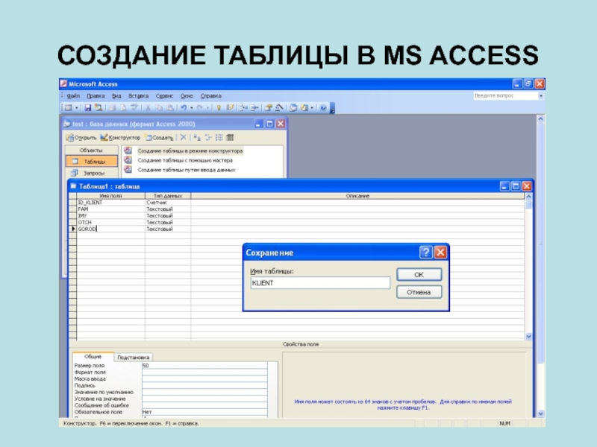Image resolution: width=597 pixels, height=447 pixels.
Task: Click Отмена in the Сохранение dialog
Action: (419, 292)
